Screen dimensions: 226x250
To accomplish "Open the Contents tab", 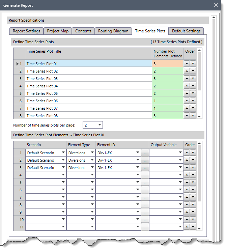I will [83, 31].
